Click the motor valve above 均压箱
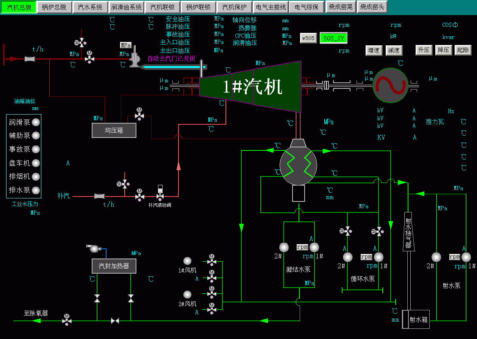 point(139,114)
